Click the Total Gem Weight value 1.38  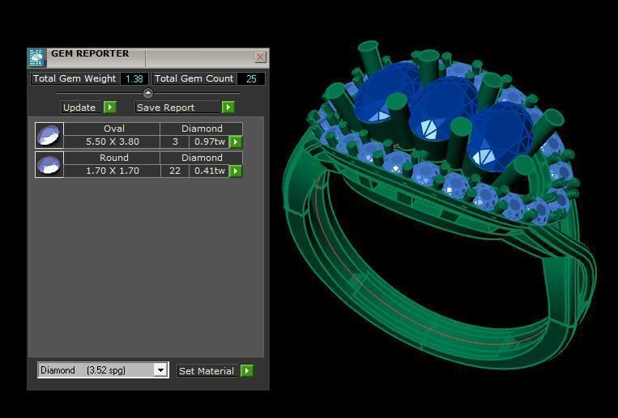tap(134, 78)
